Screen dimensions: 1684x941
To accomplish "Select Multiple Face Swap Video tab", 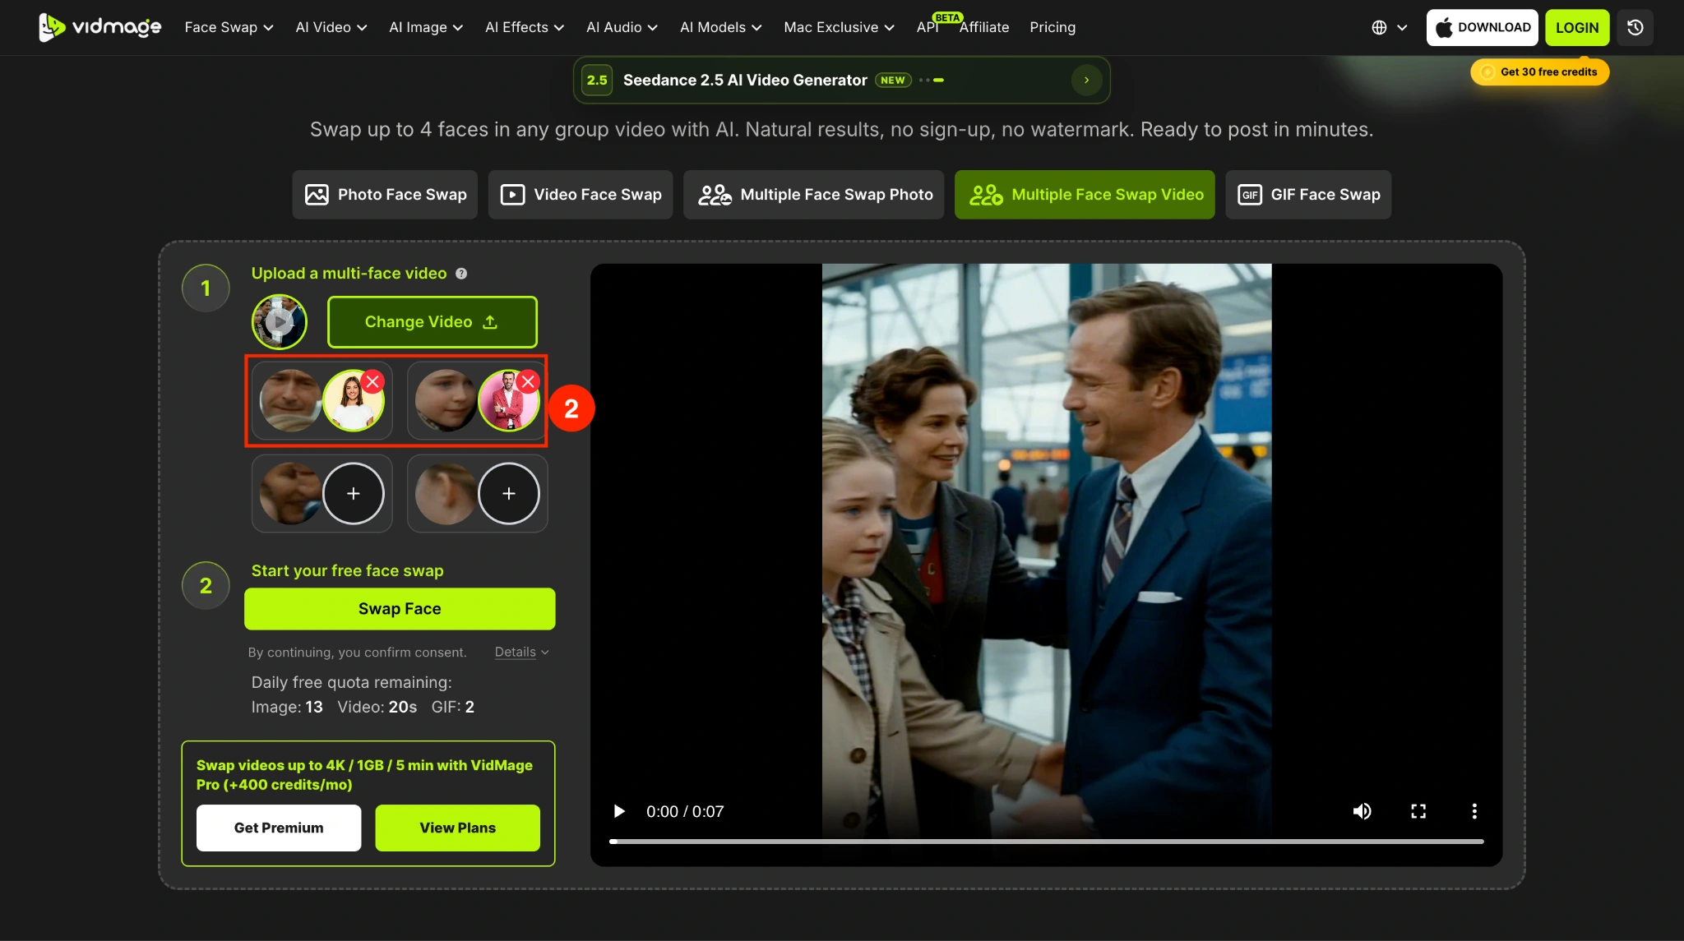I will pos(1085,195).
